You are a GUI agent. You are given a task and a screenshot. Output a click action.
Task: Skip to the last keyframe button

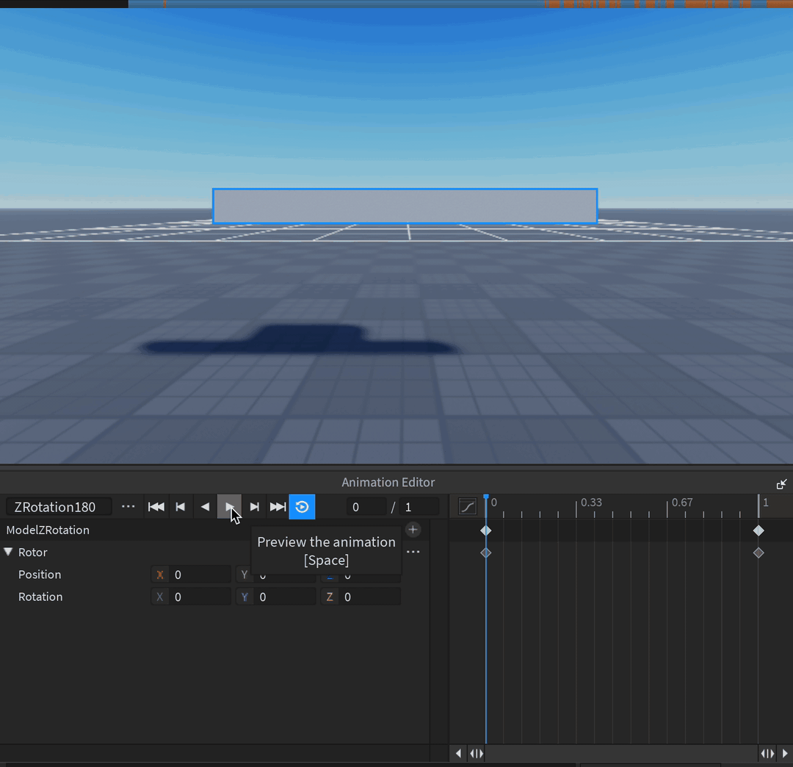pyautogui.click(x=278, y=507)
